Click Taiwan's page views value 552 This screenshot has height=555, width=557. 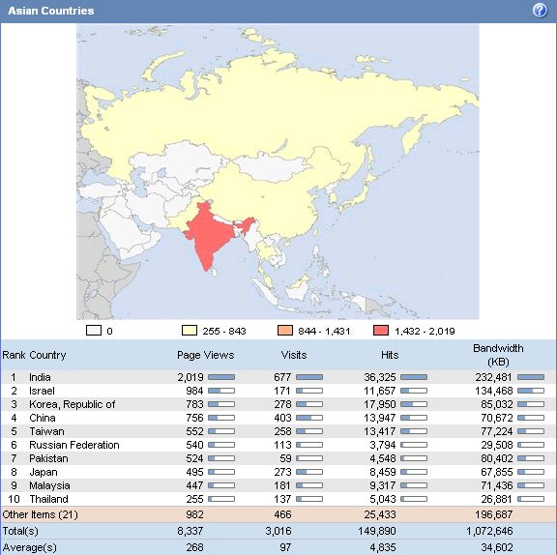[194, 431]
